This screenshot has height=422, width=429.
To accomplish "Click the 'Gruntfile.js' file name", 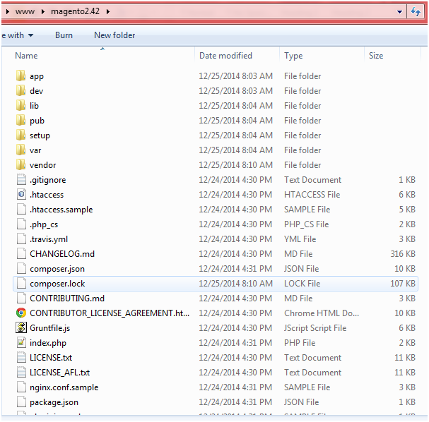I will point(49,328).
